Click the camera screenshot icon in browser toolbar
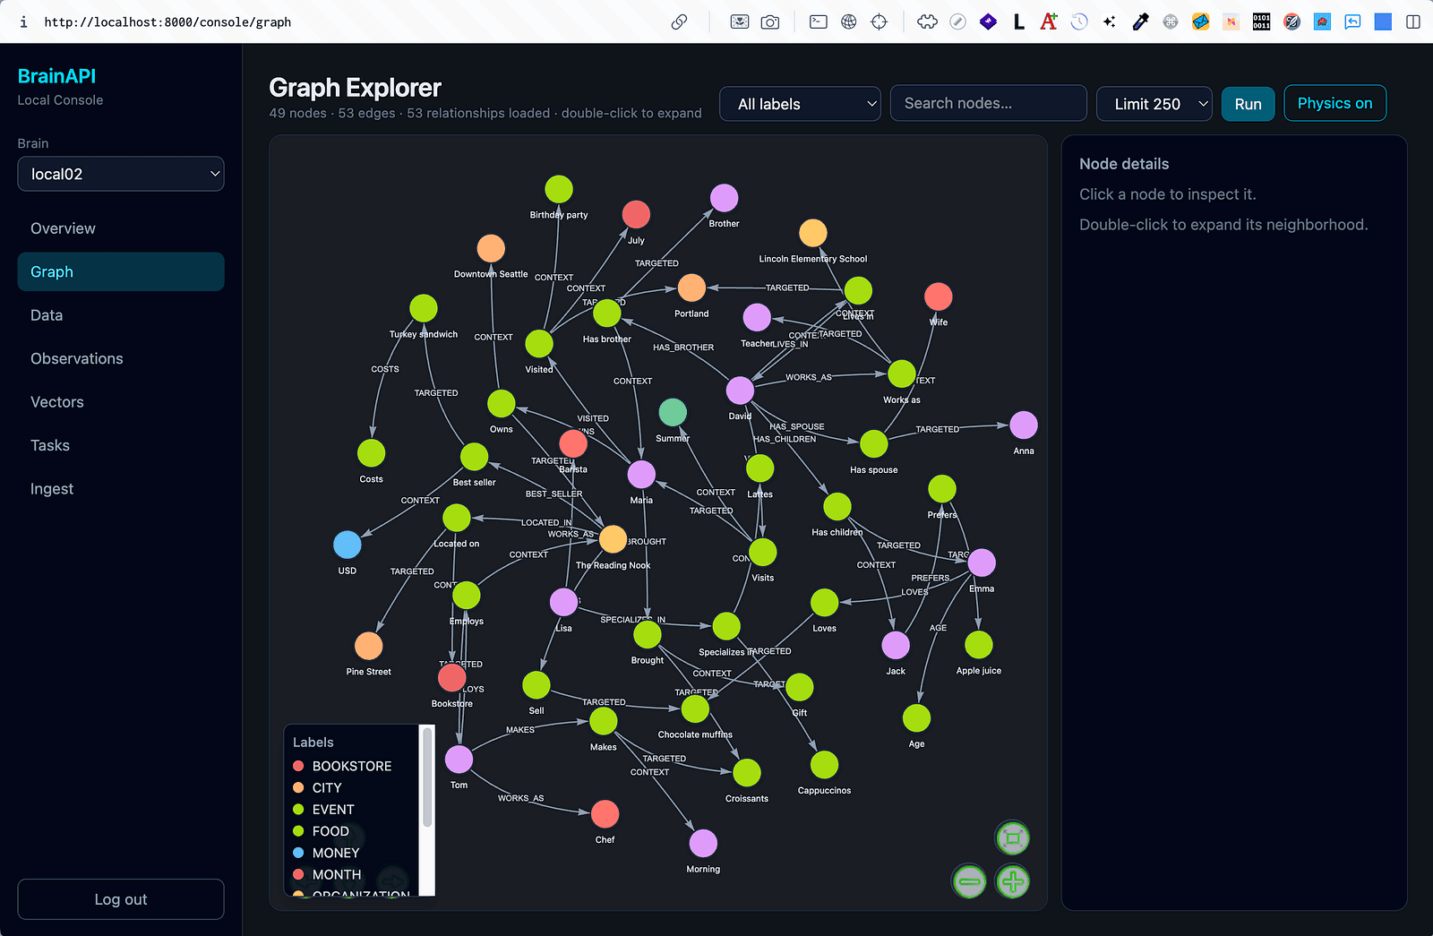 [770, 21]
